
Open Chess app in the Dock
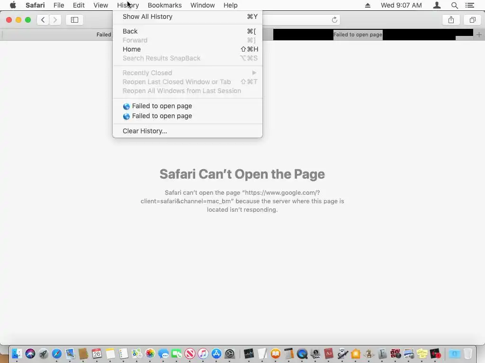point(368,354)
